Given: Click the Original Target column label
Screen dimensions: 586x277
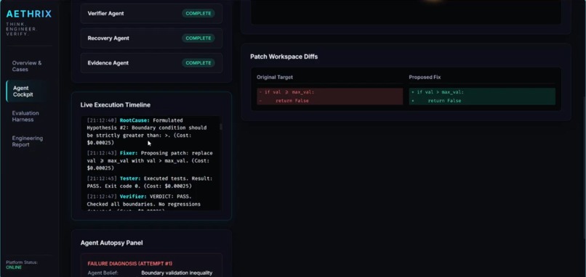Looking at the screenshot, I should 275,77.
